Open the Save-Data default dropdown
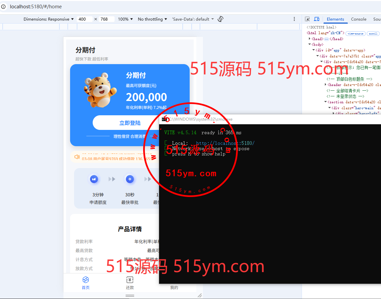Image resolution: width=381 pixels, height=299 pixels. pos(193,19)
